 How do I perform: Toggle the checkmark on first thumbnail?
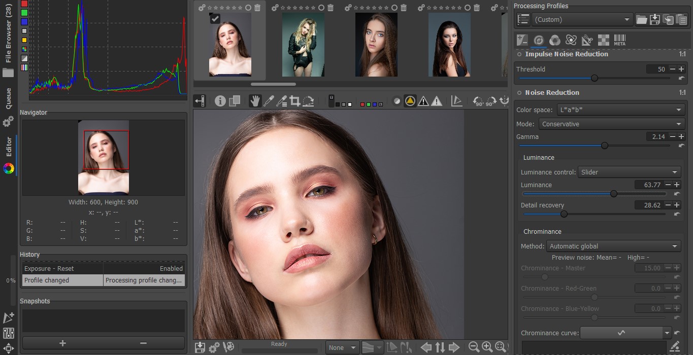215,19
